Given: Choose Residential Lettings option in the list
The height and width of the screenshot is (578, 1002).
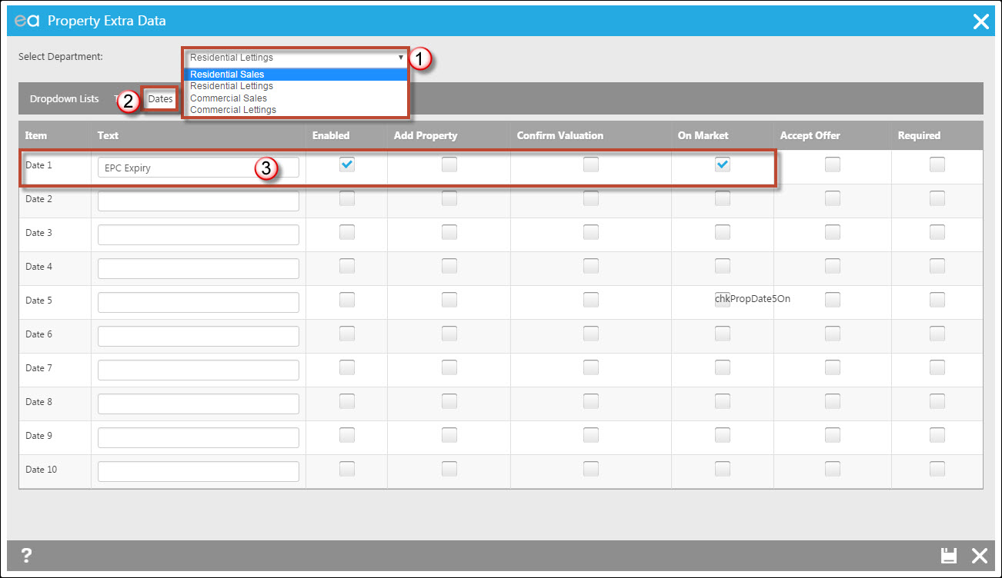Looking at the screenshot, I should click(x=296, y=86).
